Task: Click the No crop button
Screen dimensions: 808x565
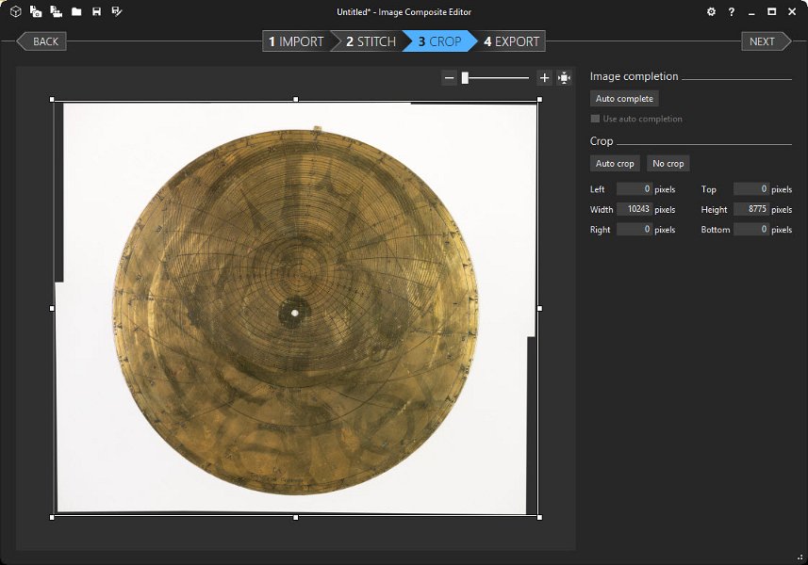Action: pos(668,164)
